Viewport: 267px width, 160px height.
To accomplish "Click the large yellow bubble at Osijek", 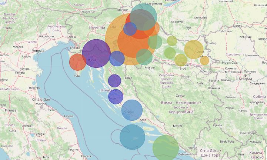I will tap(194, 50).
